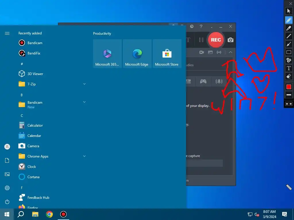The image size is (294, 220).
Task: Open the Microsoft 365 tile
Action: (x=107, y=54)
